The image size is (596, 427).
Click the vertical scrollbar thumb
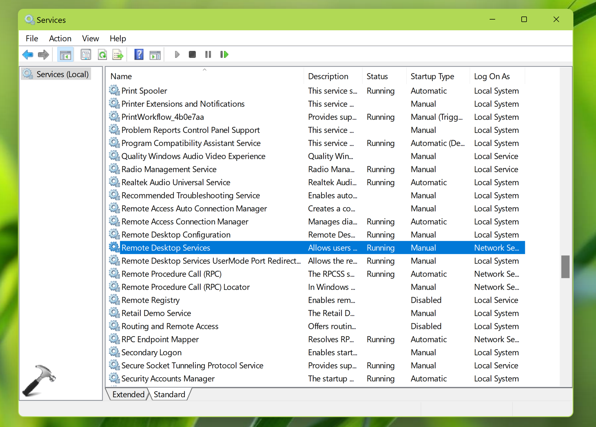pos(565,266)
